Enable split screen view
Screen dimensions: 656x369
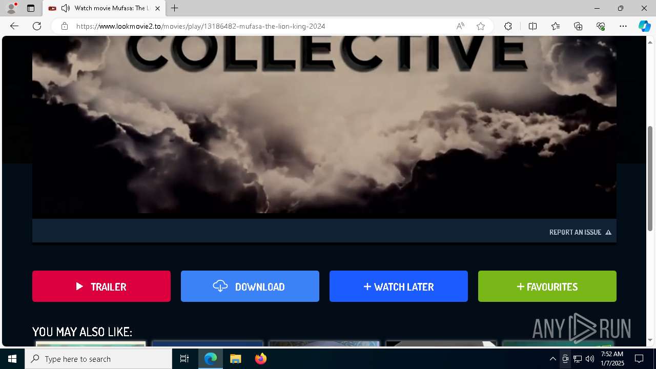coord(532,26)
